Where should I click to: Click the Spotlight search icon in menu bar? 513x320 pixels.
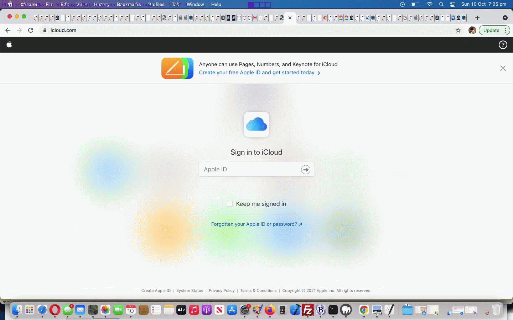coord(441,4)
